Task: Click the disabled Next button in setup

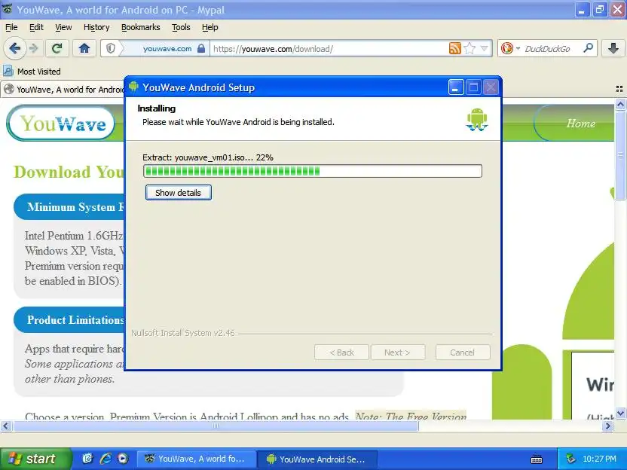Action: click(397, 352)
